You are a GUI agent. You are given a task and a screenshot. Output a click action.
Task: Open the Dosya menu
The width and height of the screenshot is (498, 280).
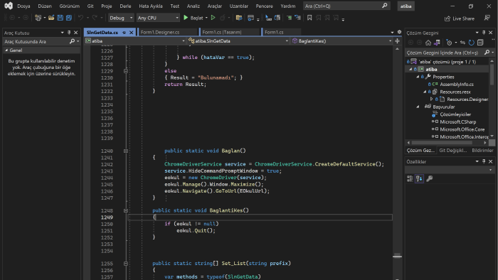coord(23,6)
